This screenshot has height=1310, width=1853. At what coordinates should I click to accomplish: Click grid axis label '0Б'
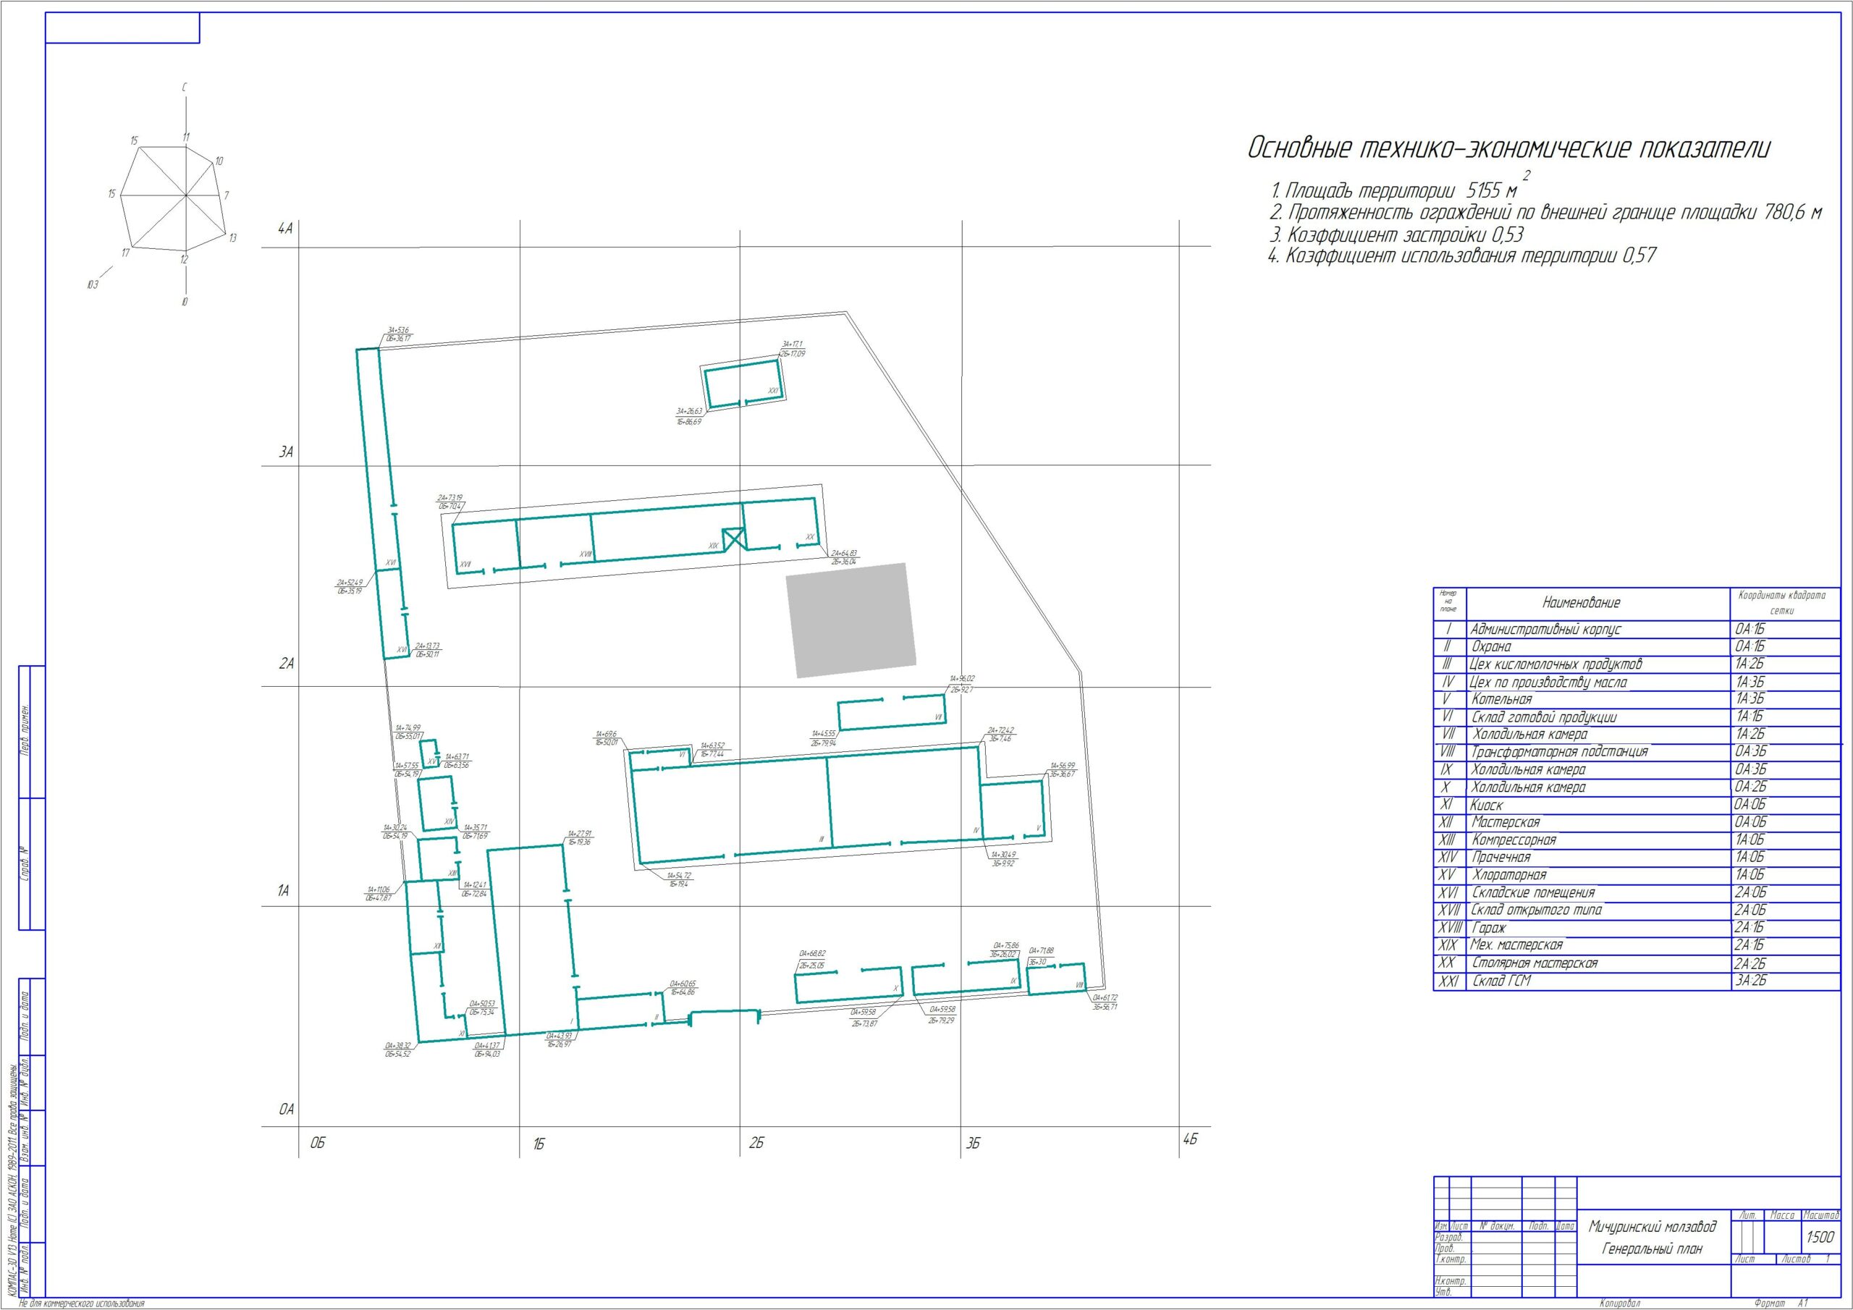coord(317,1144)
